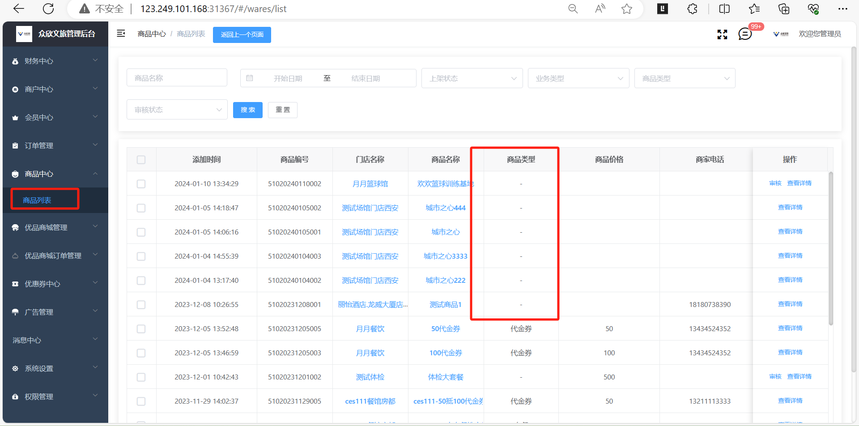Image resolution: width=859 pixels, height=426 pixels.
Task: Expand the 财务中心 menu
Action: click(95, 60)
